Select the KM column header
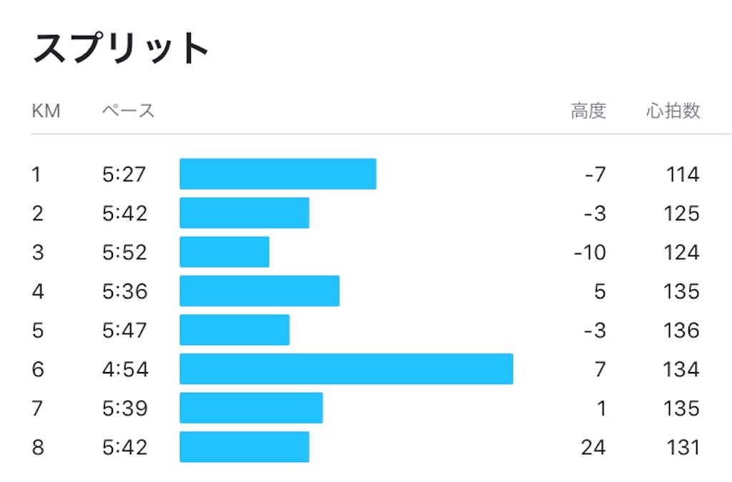Screen dimensions: 732x482 (46, 111)
